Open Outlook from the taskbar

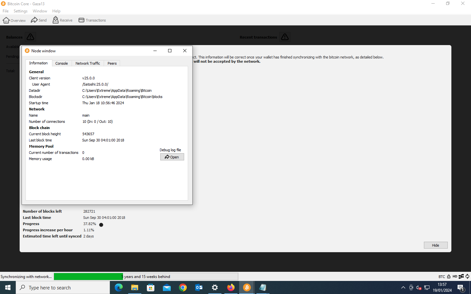[x=199, y=287]
